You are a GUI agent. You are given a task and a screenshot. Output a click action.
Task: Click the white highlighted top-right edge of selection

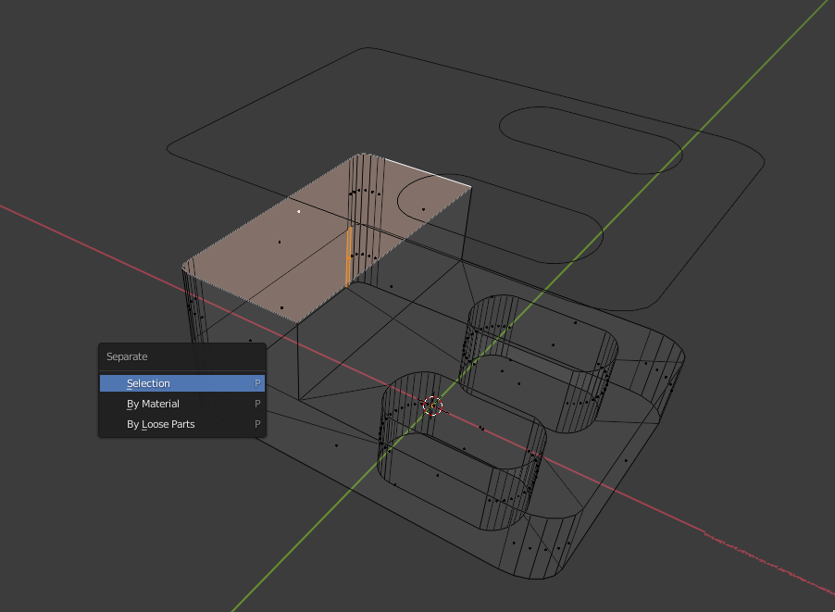426,171
